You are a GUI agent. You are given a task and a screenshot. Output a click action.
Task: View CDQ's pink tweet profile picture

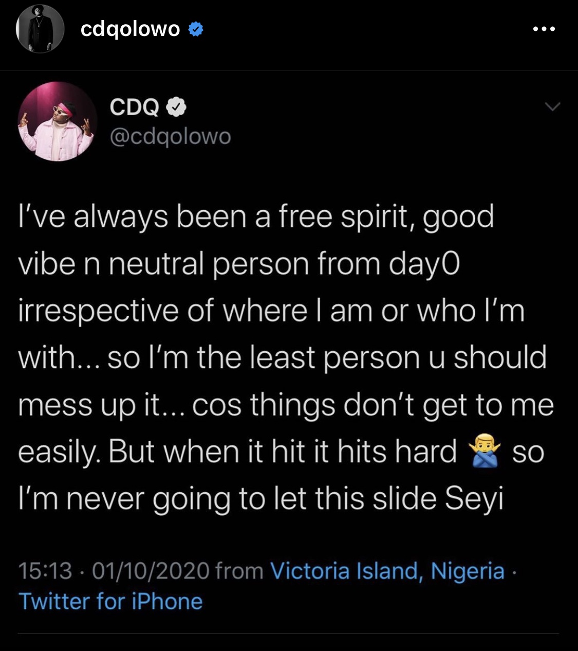tap(57, 121)
